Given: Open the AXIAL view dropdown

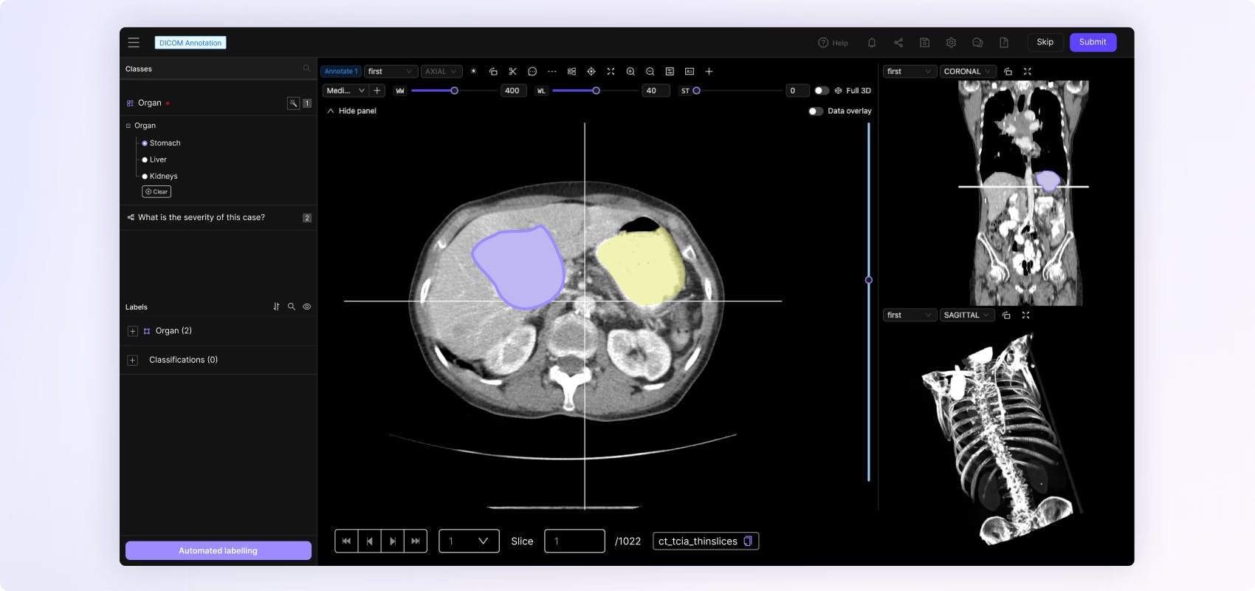Looking at the screenshot, I should coord(441,72).
